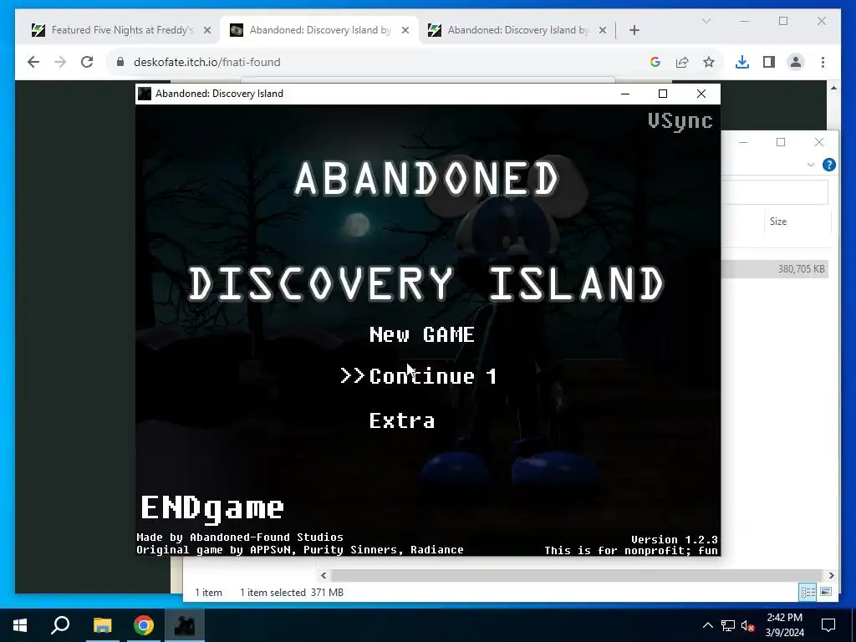
Task: Expand the File Explorer ribbon chevron
Action: click(x=811, y=165)
